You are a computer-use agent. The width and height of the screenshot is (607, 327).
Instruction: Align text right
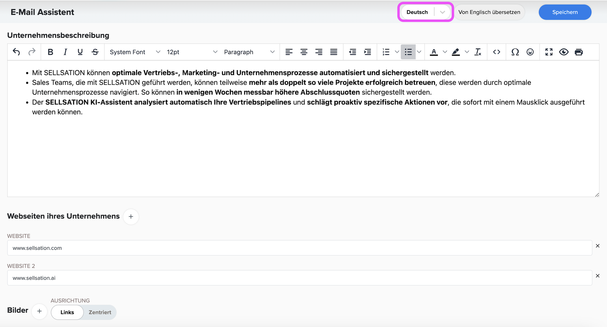pyautogui.click(x=319, y=52)
